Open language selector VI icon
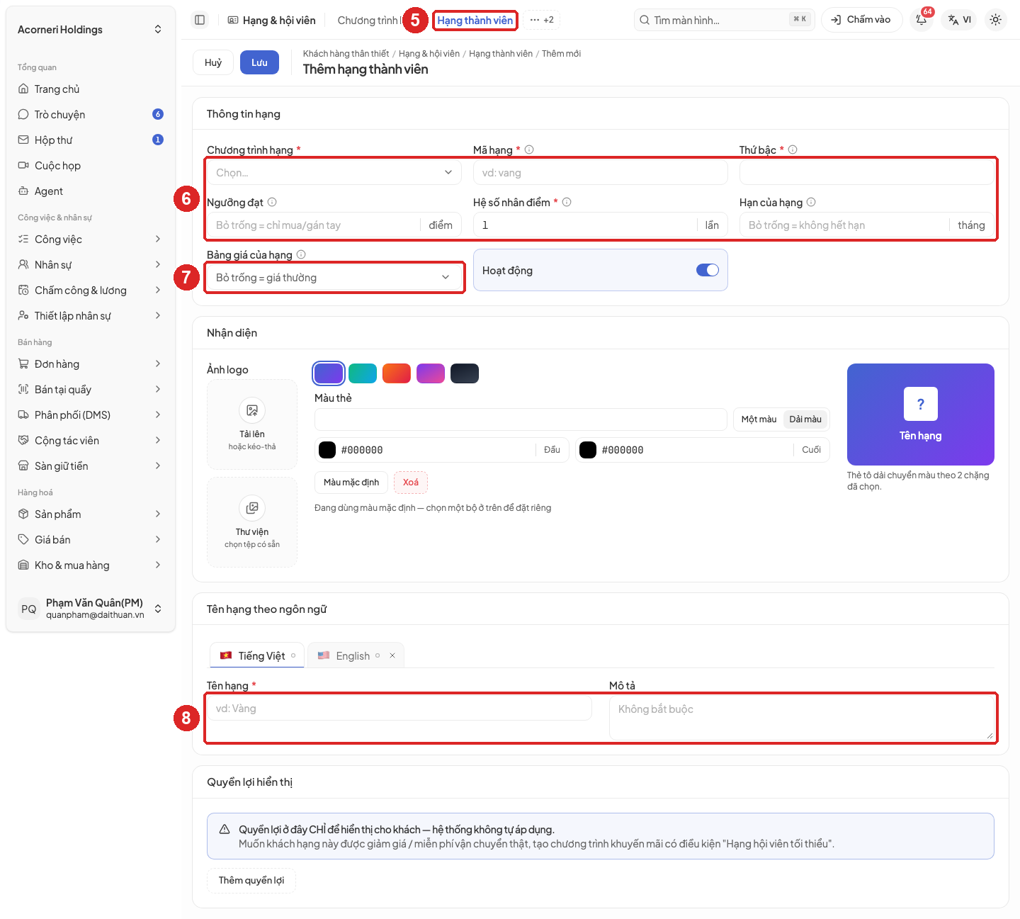 click(960, 20)
